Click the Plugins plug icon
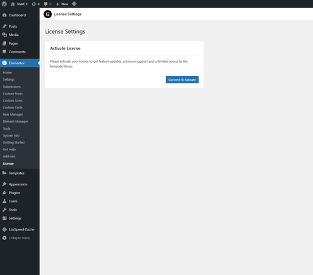This screenshot has height=275, width=313. click(4, 193)
